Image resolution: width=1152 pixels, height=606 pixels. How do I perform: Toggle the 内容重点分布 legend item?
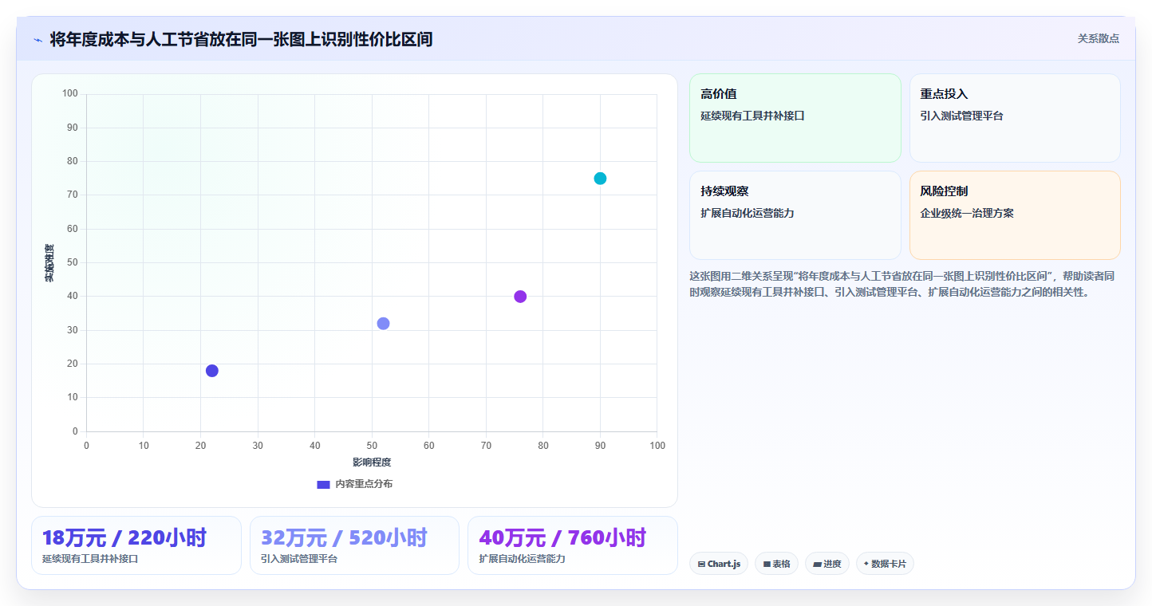pos(354,484)
